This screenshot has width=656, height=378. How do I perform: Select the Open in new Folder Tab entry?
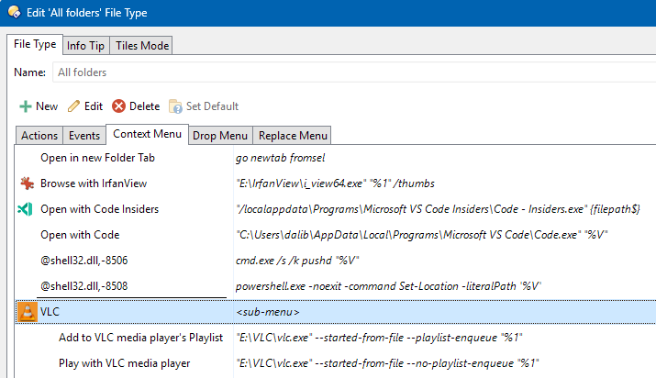tap(97, 158)
